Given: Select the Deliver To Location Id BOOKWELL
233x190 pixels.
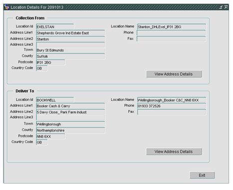Looking at the screenshot, I should point(55,100).
